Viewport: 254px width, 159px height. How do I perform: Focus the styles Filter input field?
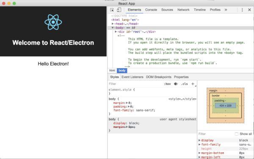(135, 84)
